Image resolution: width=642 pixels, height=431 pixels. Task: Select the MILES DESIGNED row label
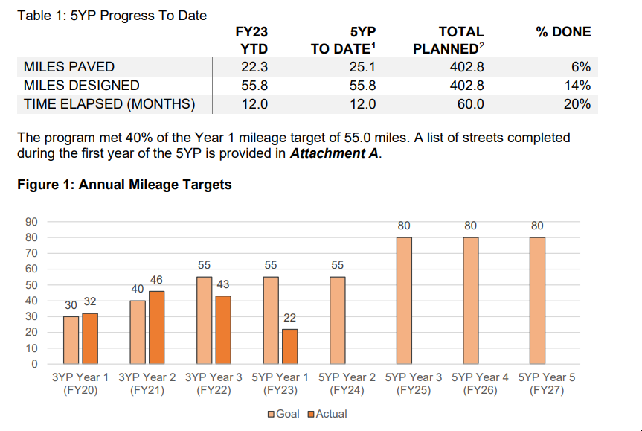click(82, 86)
